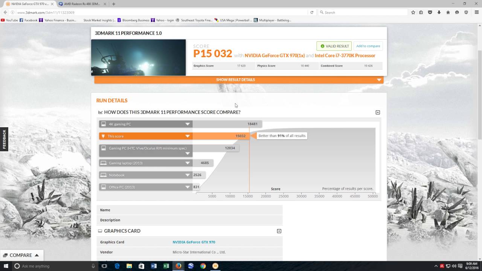Viewport: 482px width, 271px height.
Task: Click the 12034 Gaming PC score value
Action: click(x=230, y=148)
